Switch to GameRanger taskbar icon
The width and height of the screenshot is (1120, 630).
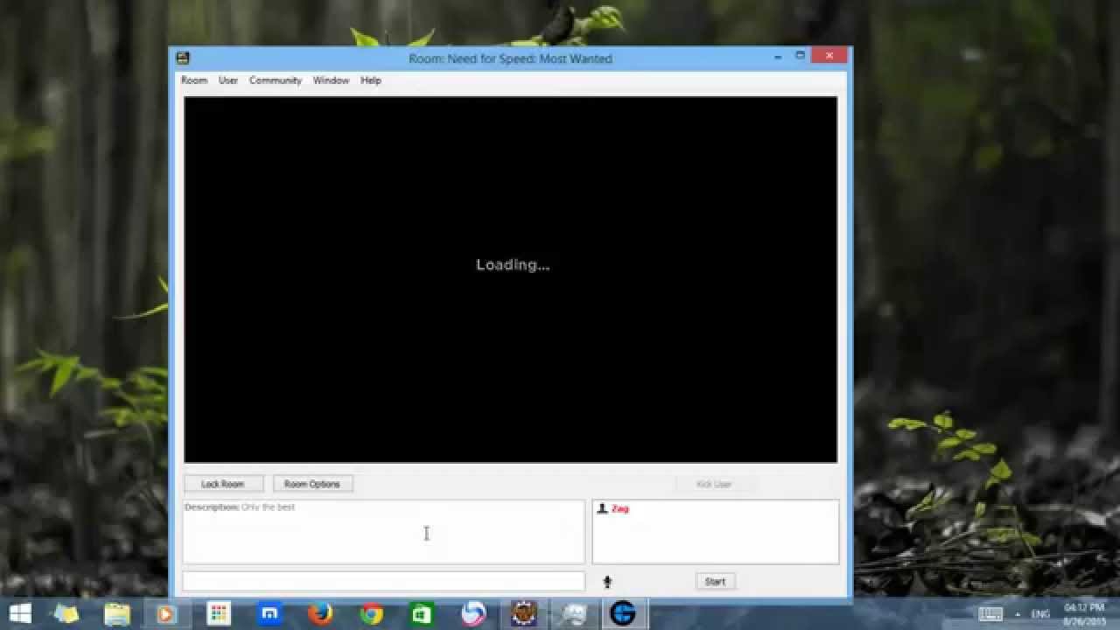pos(623,614)
